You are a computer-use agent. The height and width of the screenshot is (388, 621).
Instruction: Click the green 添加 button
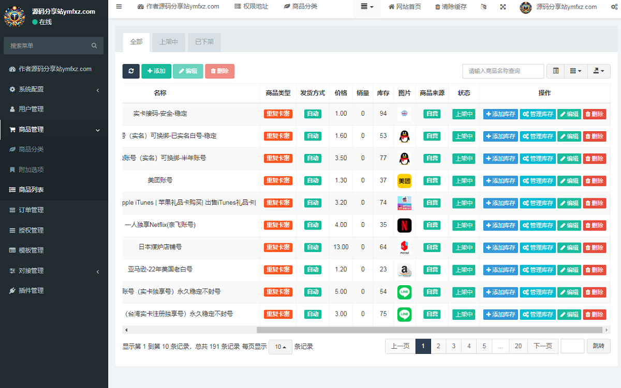[156, 71]
